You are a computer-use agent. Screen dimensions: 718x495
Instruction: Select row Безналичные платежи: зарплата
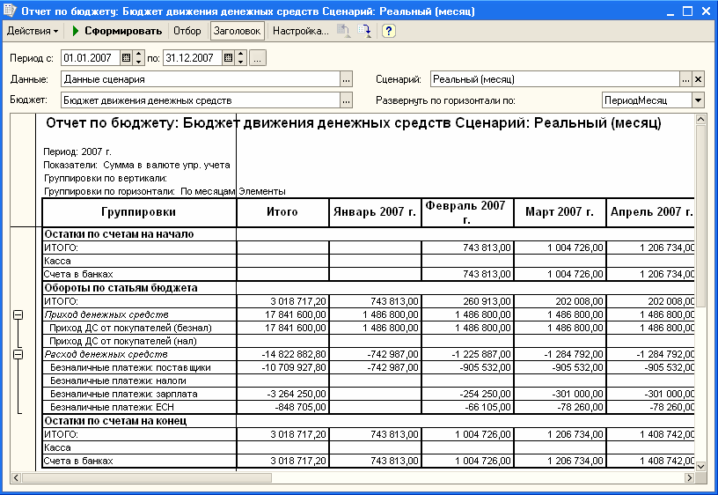(368, 395)
